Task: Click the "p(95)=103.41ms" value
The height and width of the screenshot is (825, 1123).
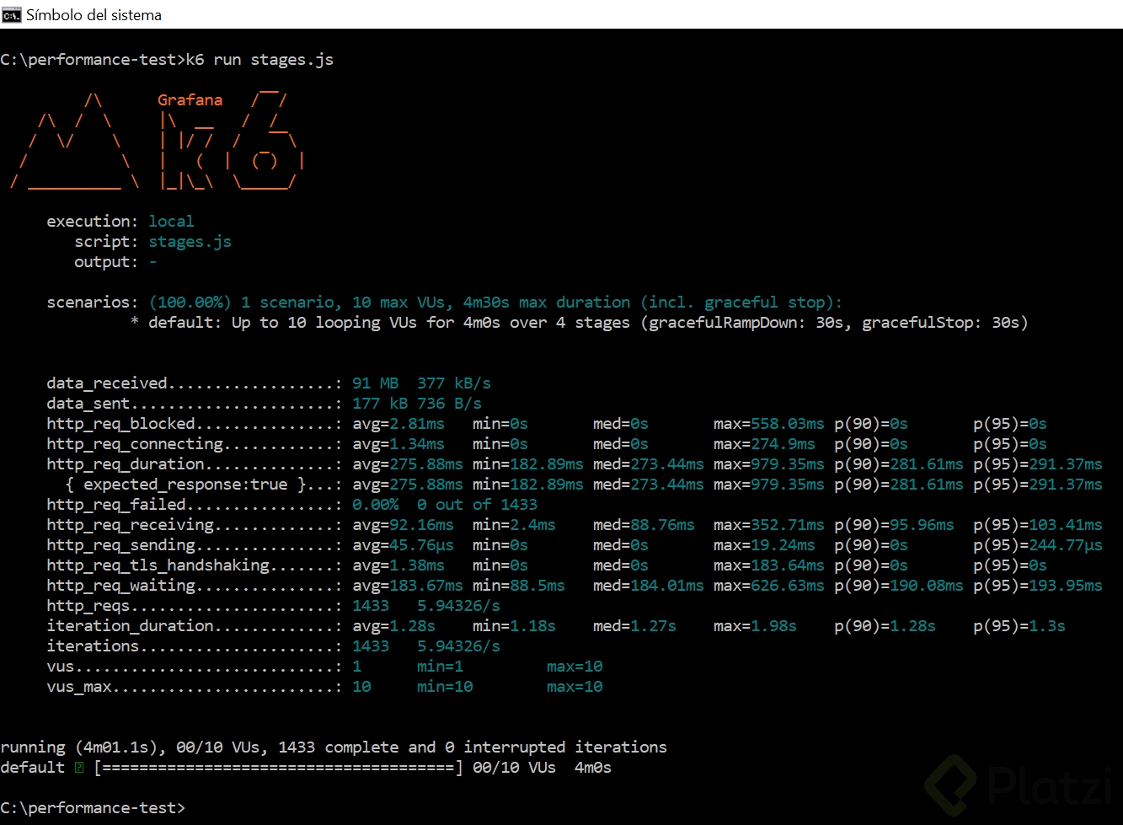Action: click(x=1038, y=525)
